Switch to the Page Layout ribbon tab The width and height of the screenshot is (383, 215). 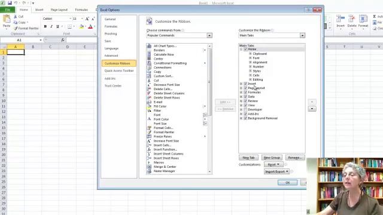[59, 10]
